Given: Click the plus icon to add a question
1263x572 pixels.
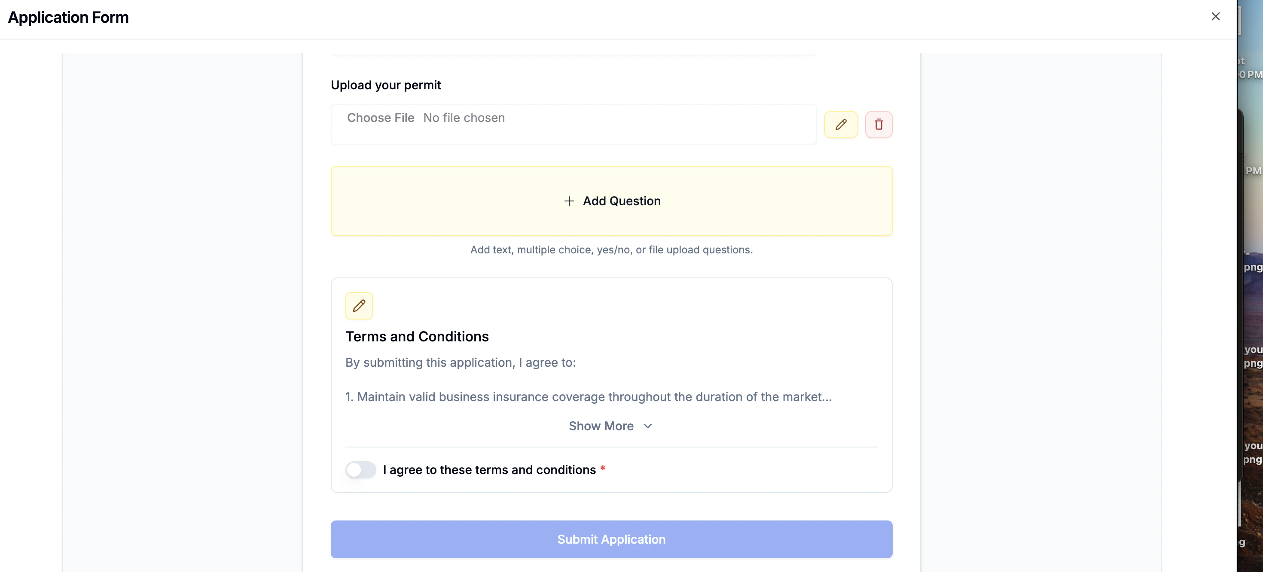Looking at the screenshot, I should (x=569, y=201).
